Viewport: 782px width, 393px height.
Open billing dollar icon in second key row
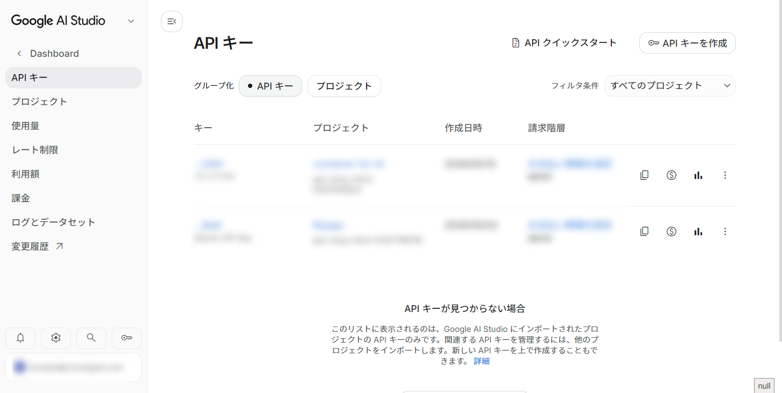point(671,231)
